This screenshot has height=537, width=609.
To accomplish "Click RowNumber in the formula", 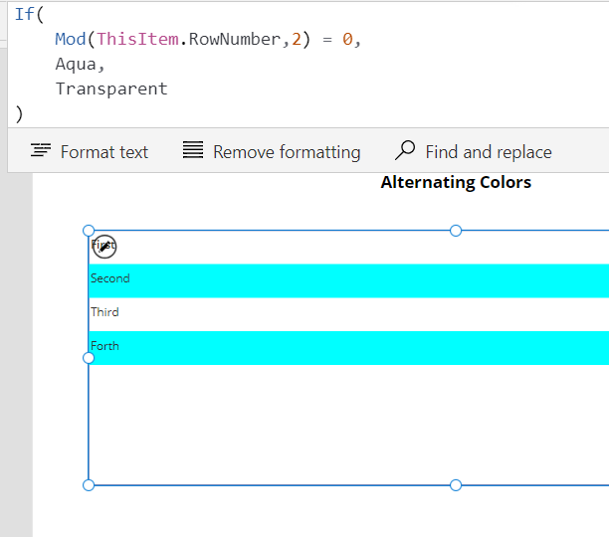I will click(235, 39).
